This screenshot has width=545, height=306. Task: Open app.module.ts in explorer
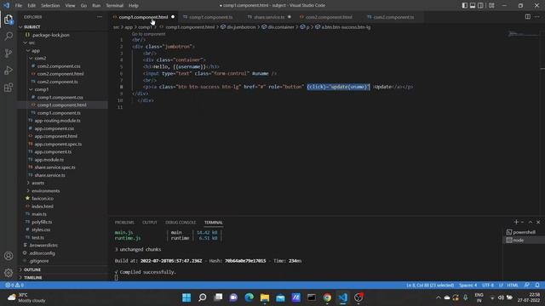49,160
